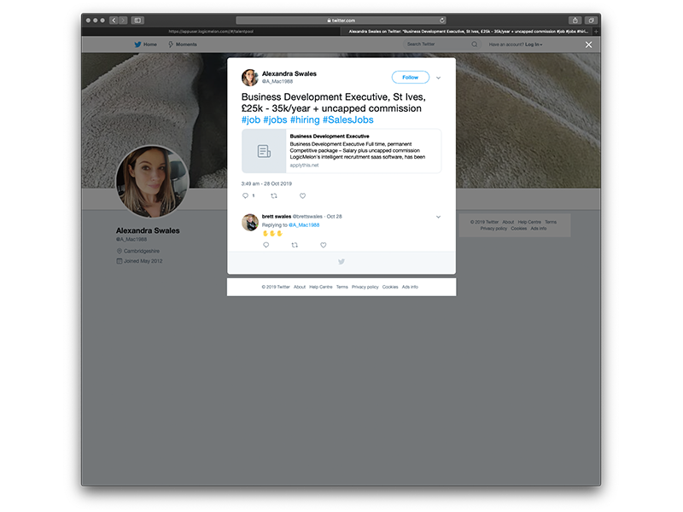Follow Alexandra Swales
The image size is (683, 512).
[411, 77]
